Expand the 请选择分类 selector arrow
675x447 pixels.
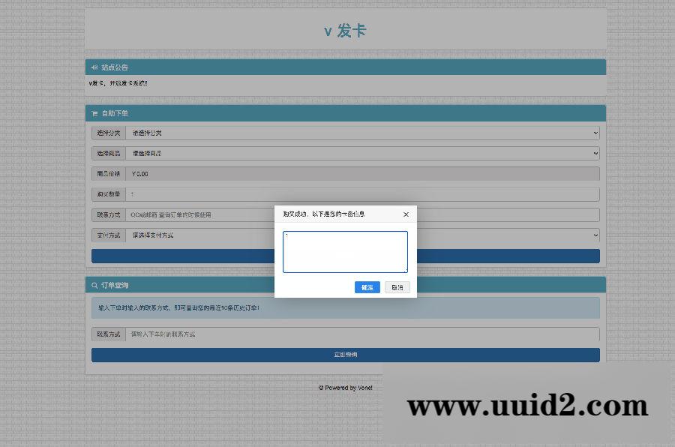pyautogui.click(x=596, y=133)
